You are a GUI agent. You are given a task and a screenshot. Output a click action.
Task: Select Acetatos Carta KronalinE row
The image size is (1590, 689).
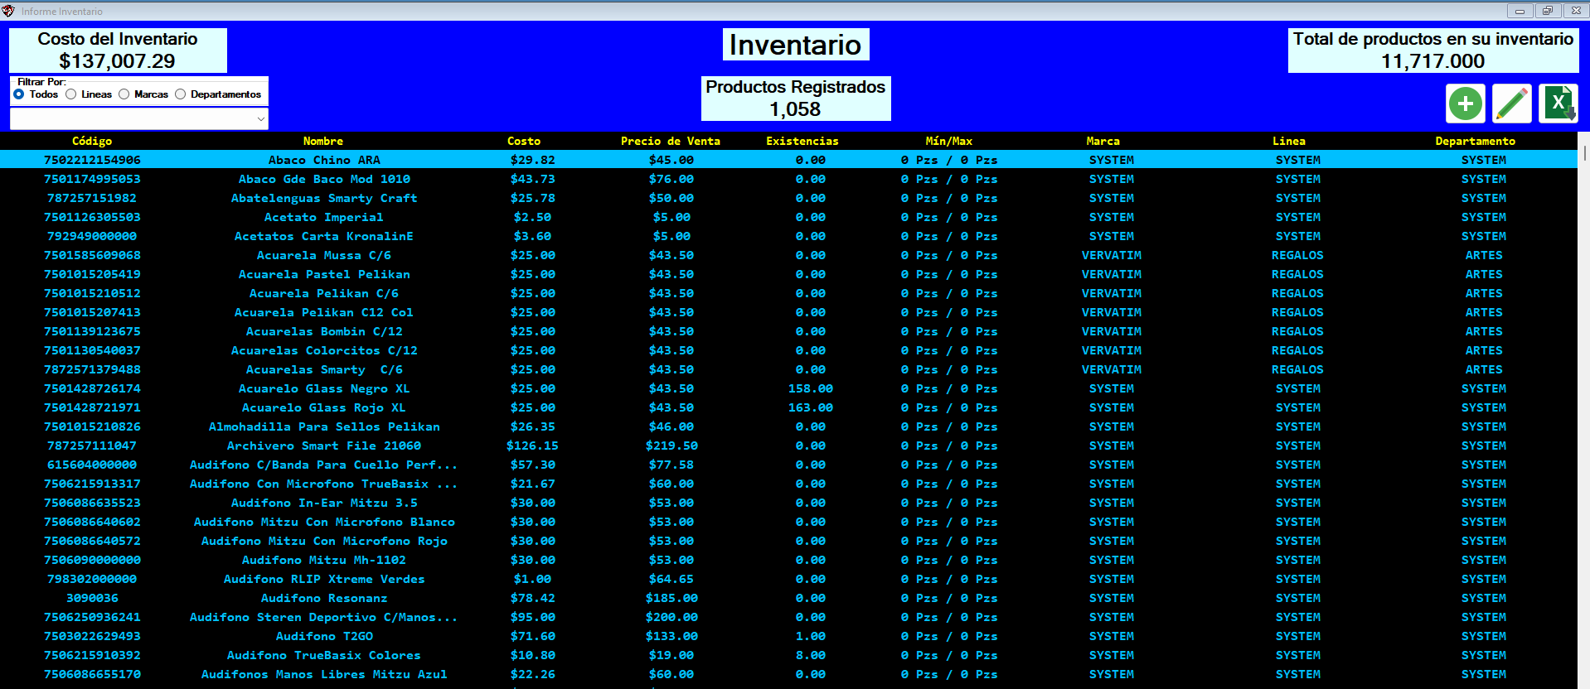(x=788, y=236)
